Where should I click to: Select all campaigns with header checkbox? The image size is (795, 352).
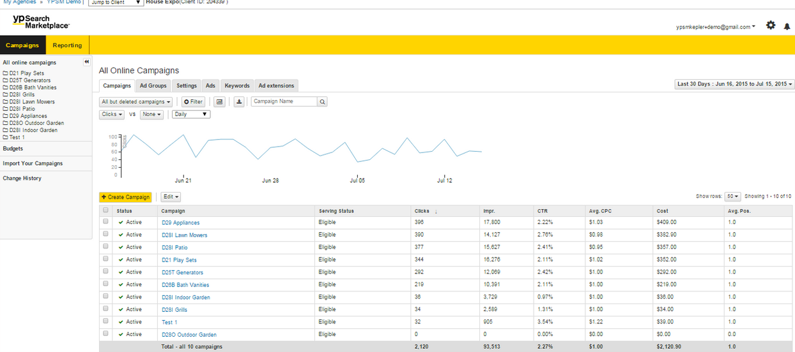[105, 210]
